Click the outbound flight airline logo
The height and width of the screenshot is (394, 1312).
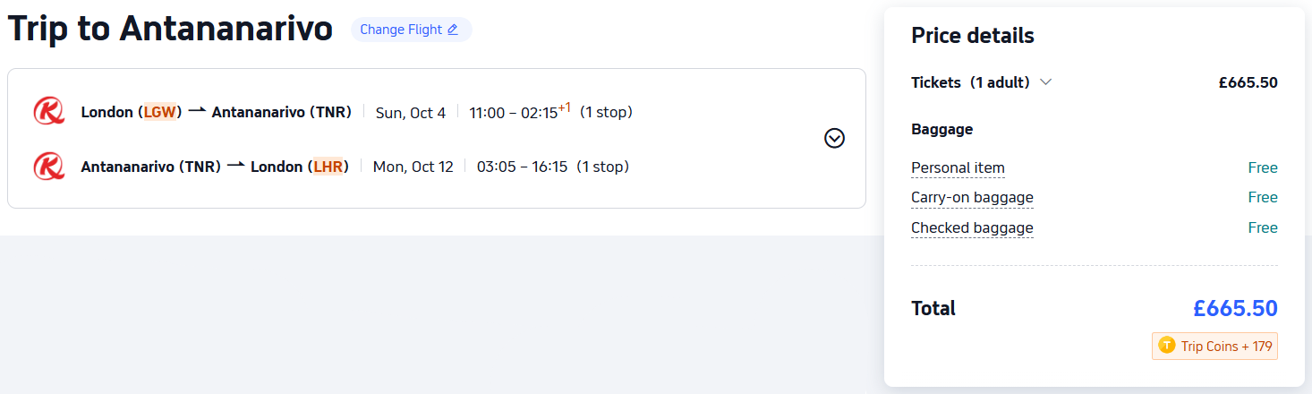tap(48, 112)
